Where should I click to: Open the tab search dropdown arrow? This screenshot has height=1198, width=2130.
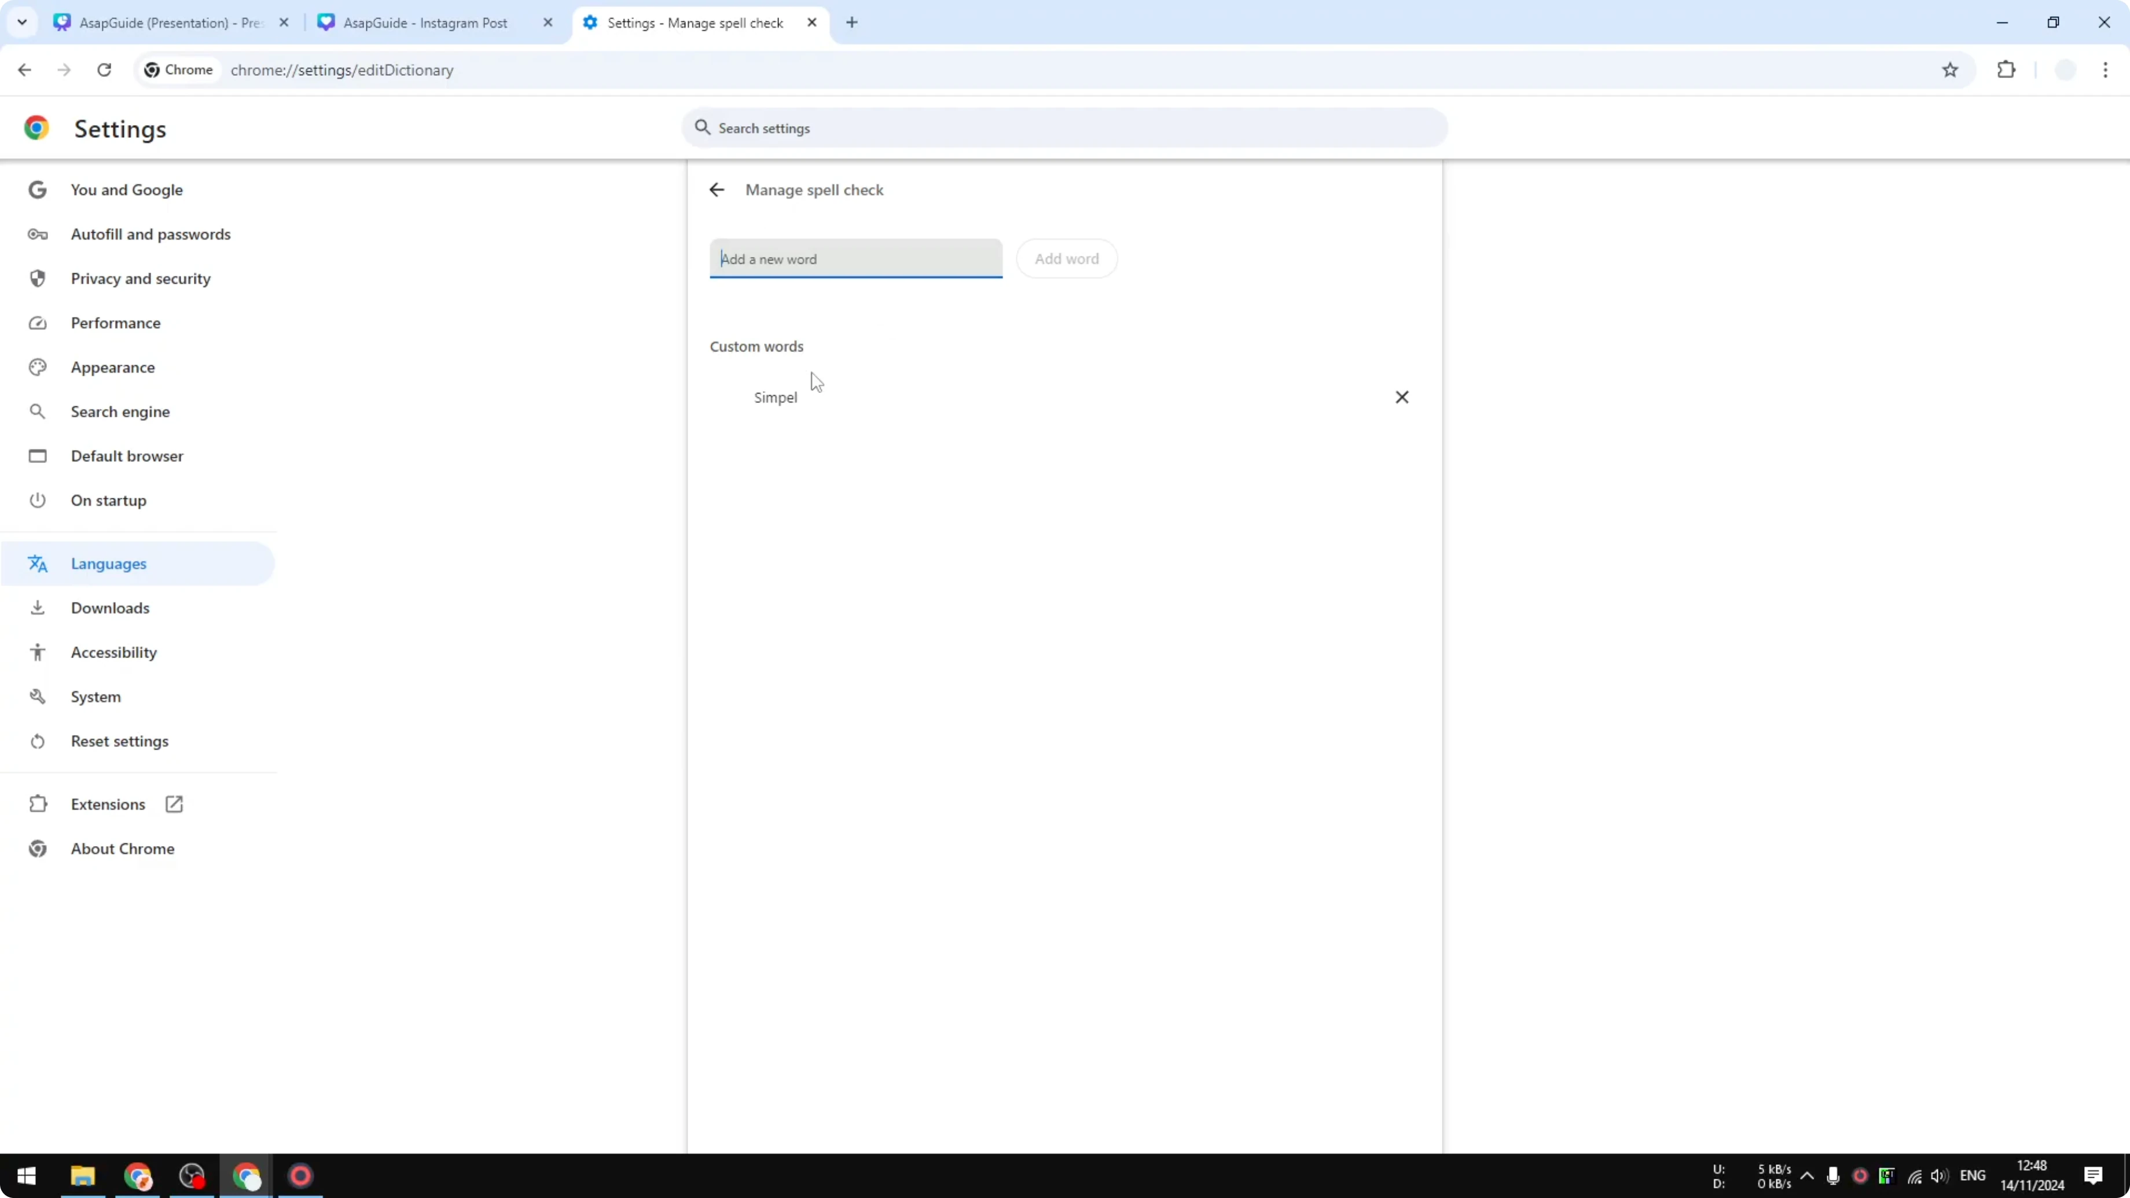pyautogui.click(x=23, y=23)
